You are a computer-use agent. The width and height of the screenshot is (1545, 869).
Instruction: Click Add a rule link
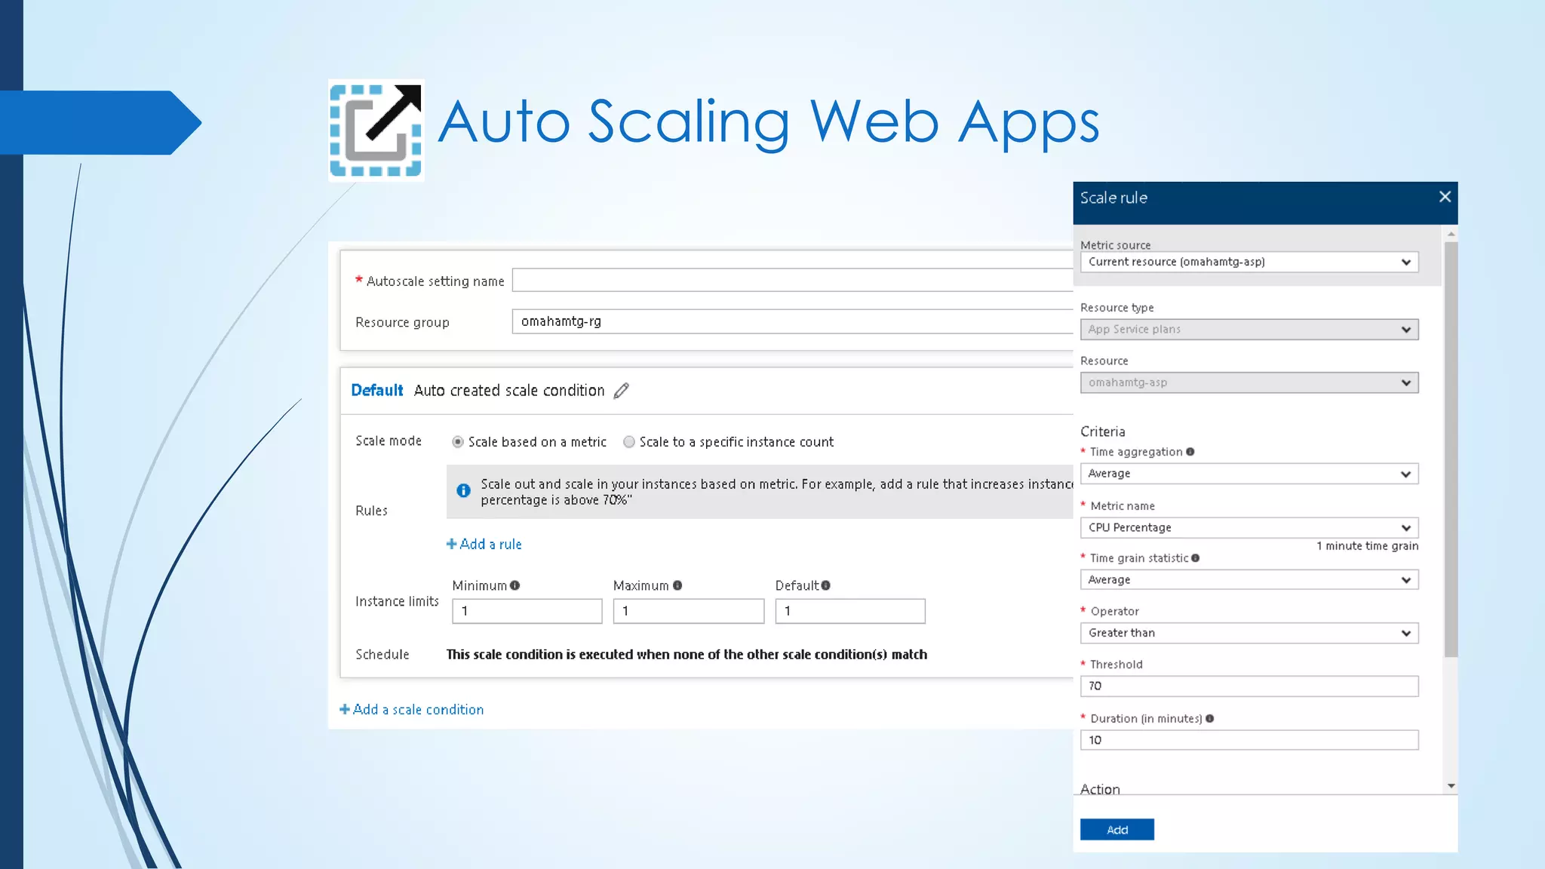484,545
